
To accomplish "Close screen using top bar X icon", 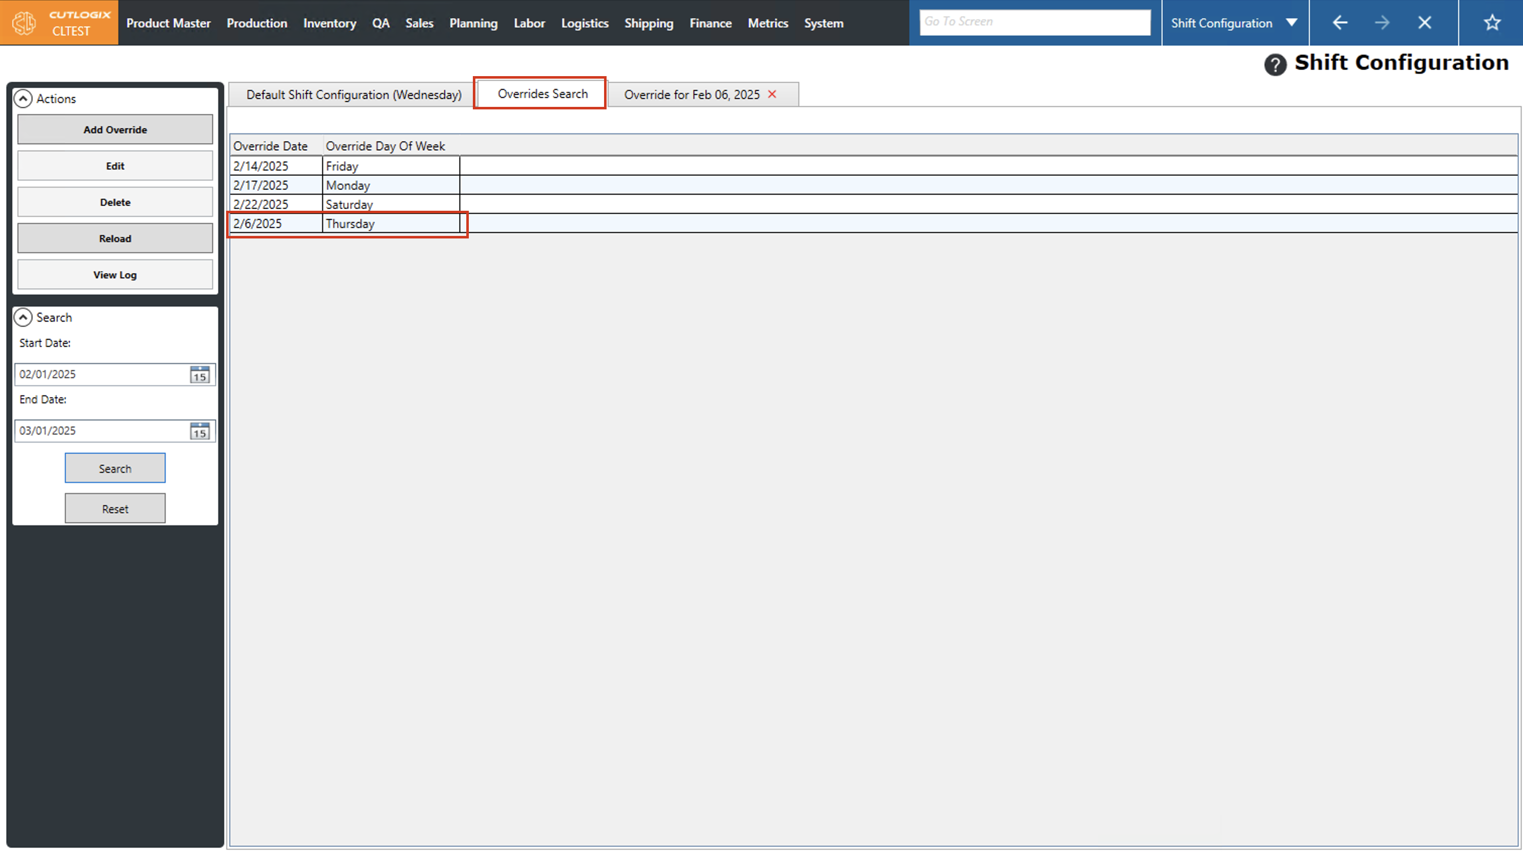I will (x=1424, y=23).
